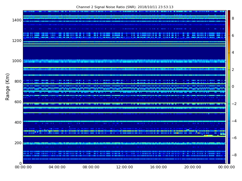Click the 1200 range tick label
The height and width of the screenshot is (181, 242).
pyautogui.click(x=17, y=41)
